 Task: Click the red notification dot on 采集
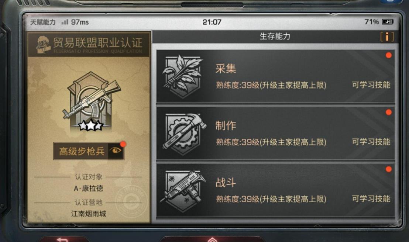[388, 55]
